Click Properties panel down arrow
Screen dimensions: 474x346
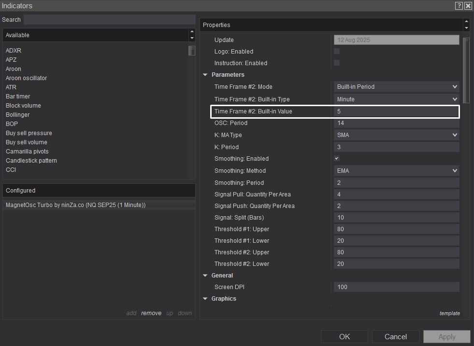click(x=466, y=28)
